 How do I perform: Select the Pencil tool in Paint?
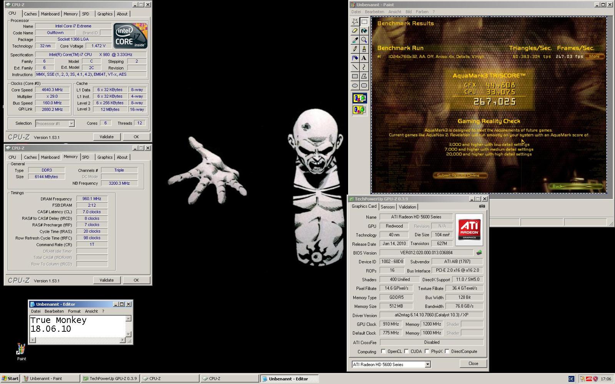[355, 49]
